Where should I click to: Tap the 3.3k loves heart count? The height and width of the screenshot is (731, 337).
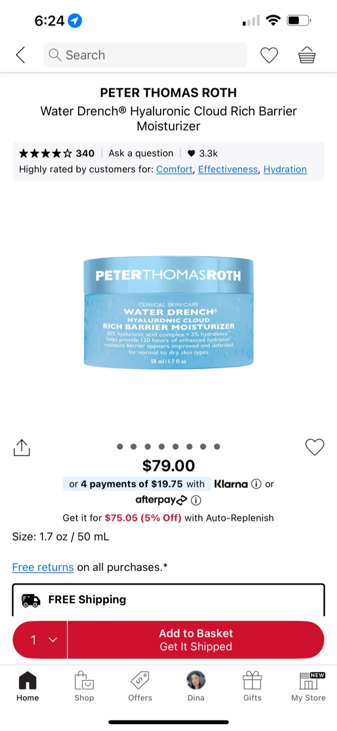click(x=203, y=153)
